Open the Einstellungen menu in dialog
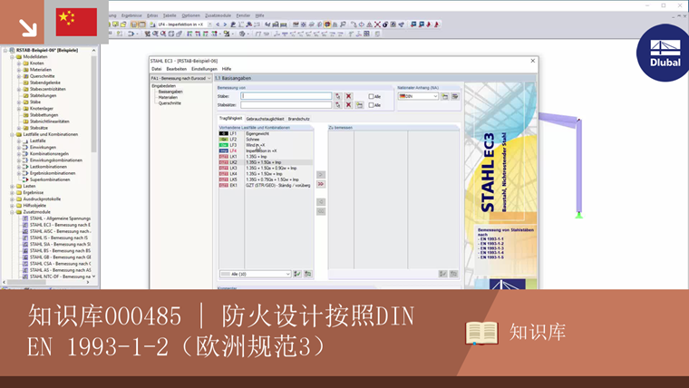Screen dimensions: 689x388 pos(204,69)
